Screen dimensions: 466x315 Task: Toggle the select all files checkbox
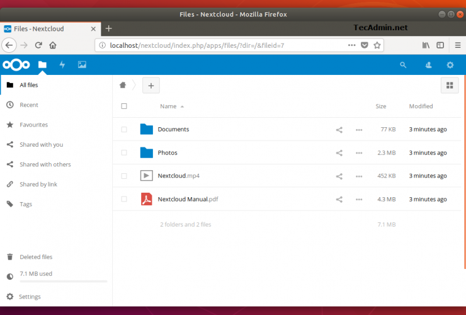tap(124, 106)
